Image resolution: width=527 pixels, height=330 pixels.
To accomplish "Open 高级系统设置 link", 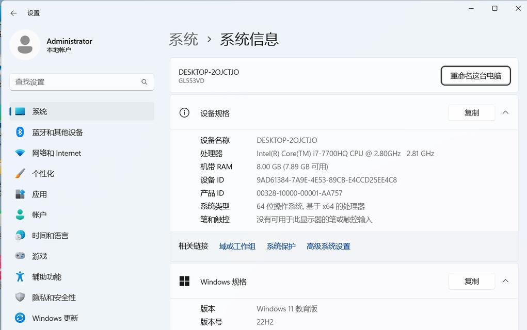I will pyautogui.click(x=328, y=246).
